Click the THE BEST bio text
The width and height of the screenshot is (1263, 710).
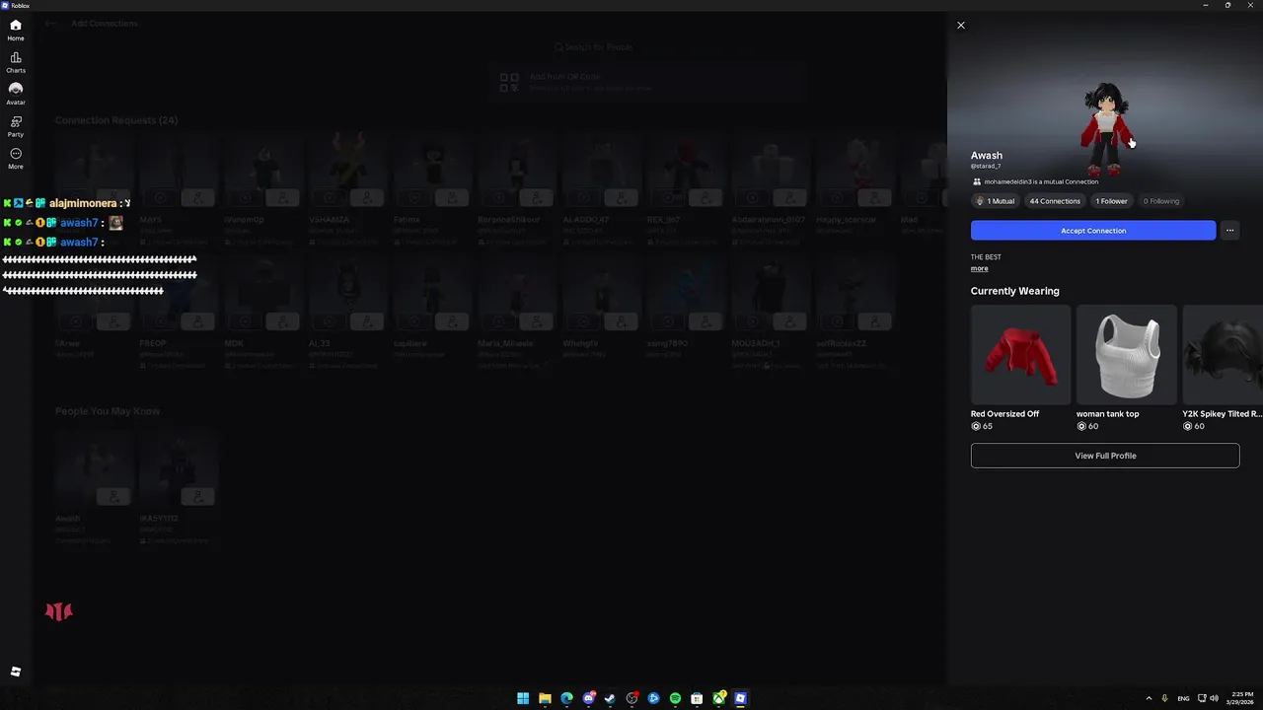click(986, 257)
